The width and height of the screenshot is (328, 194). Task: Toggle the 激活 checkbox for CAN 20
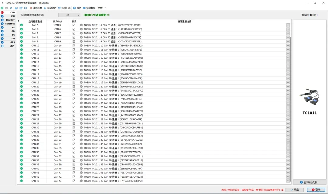pos(74,87)
